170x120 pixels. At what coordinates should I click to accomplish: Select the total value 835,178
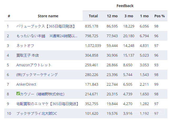(92, 26)
